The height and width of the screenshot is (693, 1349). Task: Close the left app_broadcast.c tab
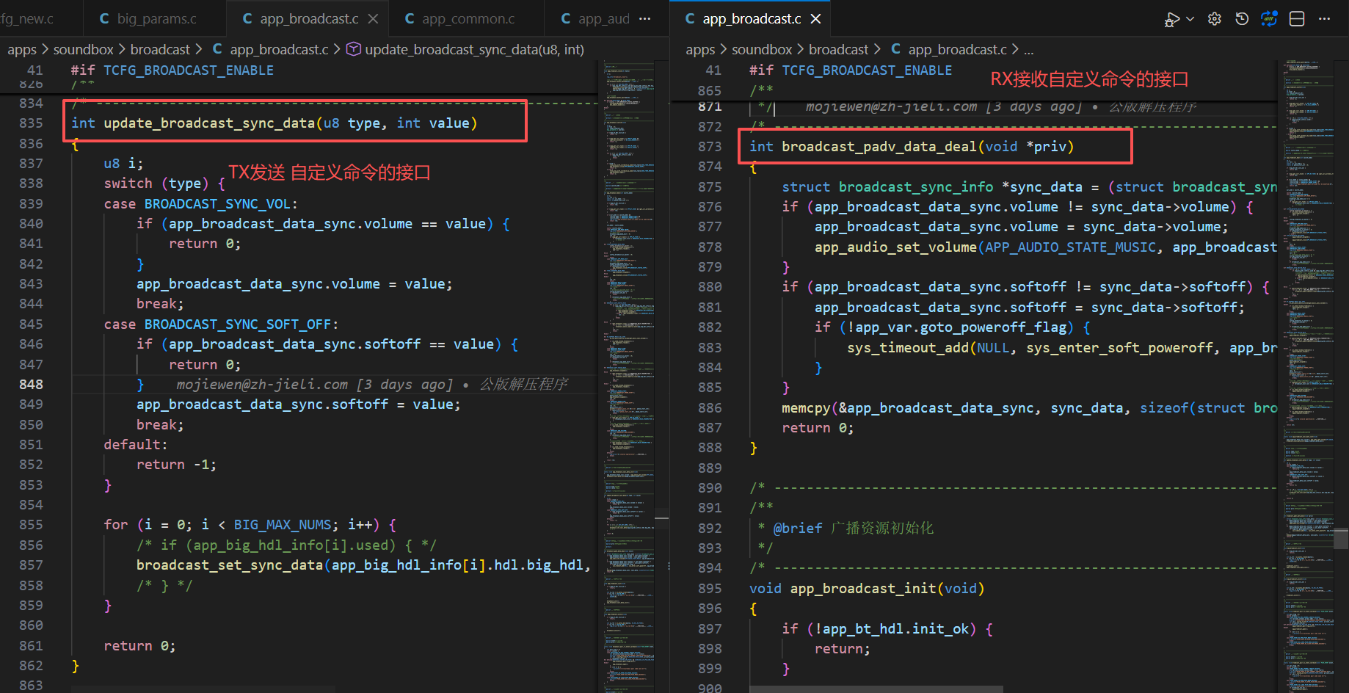[x=373, y=19]
